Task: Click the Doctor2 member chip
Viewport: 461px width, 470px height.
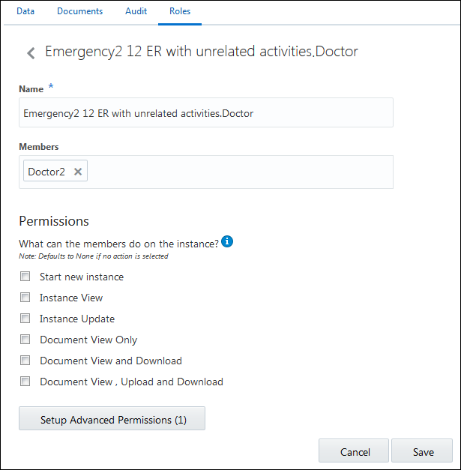Action: [46, 172]
